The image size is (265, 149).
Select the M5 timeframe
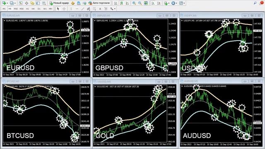click(10, 9)
